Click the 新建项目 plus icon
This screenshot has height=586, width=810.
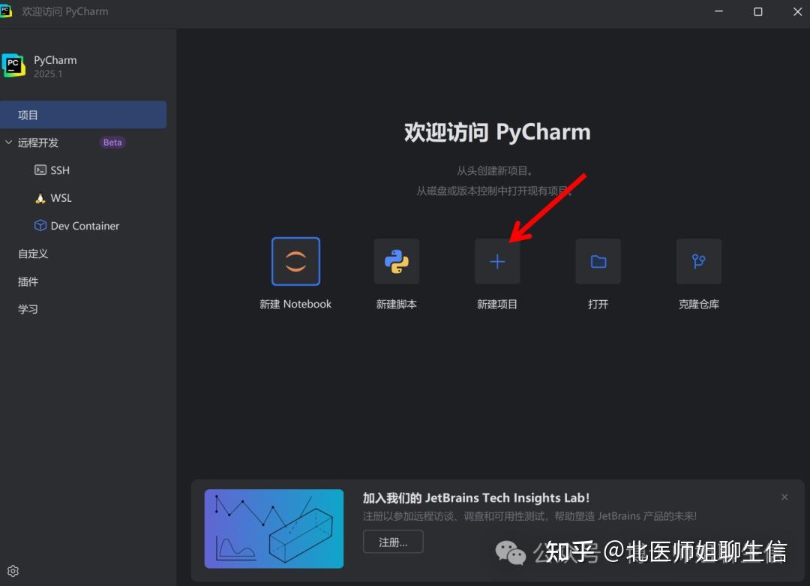pos(497,261)
